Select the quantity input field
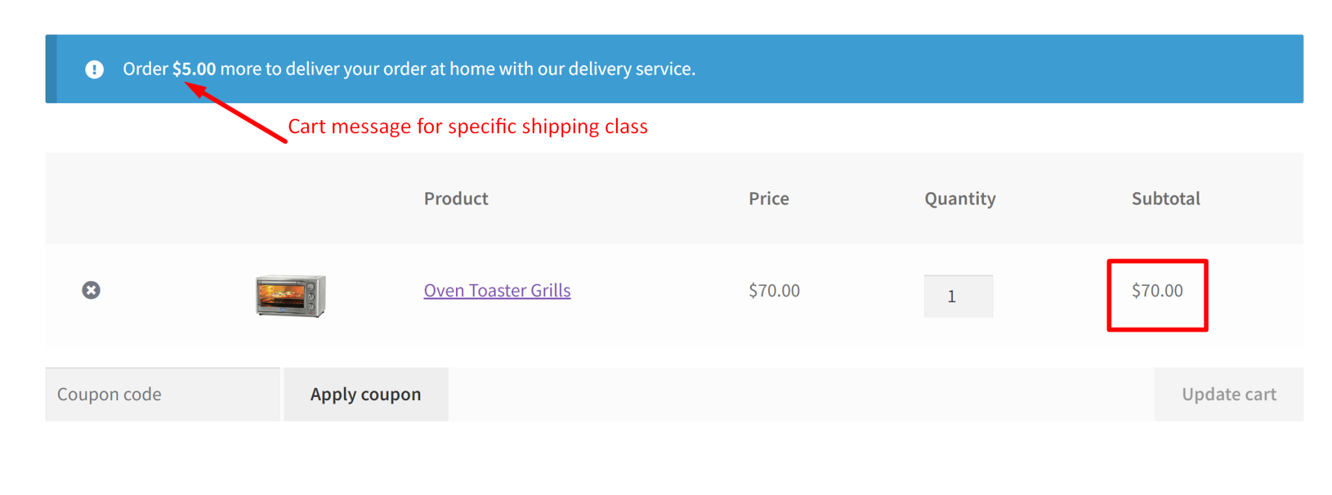Screen dimensions: 1332x495 point(958,296)
